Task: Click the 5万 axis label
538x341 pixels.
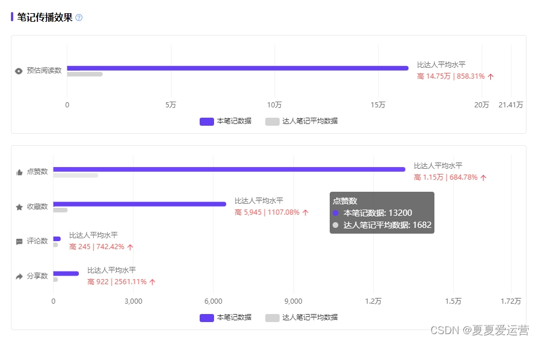Action: click(170, 105)
